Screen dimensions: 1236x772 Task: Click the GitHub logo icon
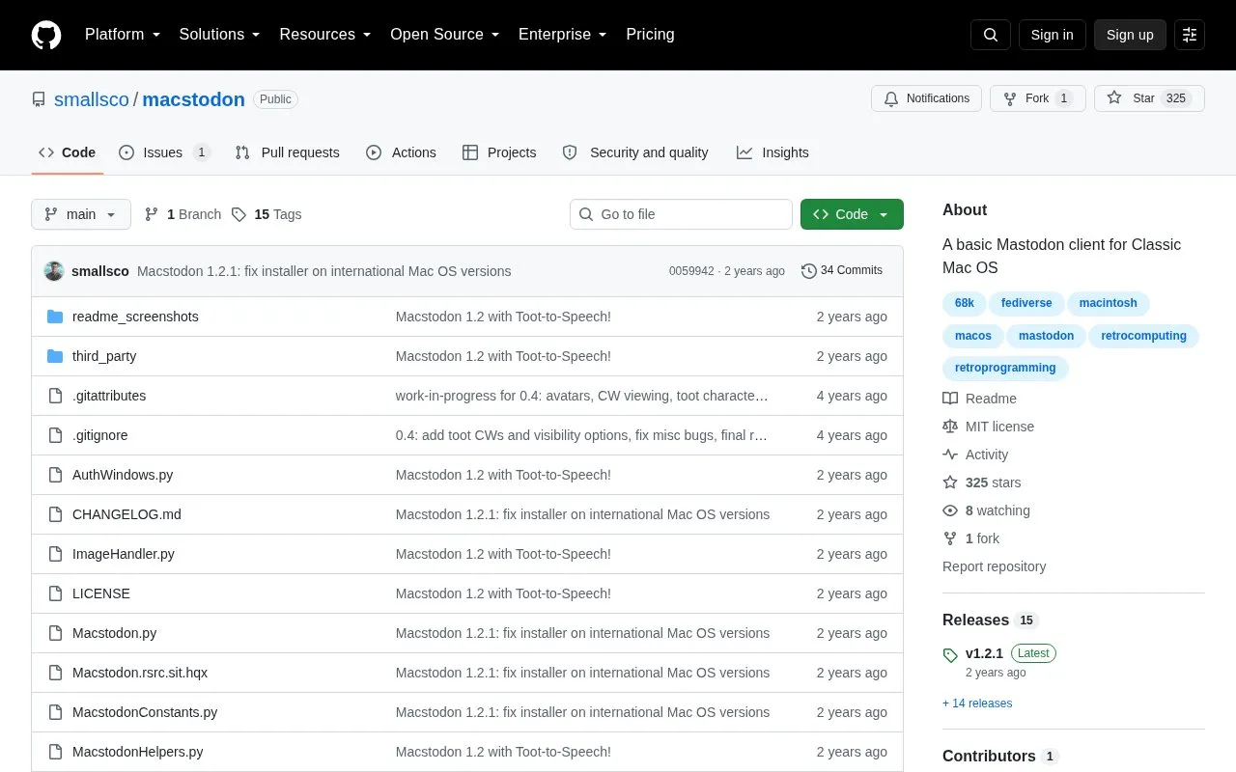[46, 35]
